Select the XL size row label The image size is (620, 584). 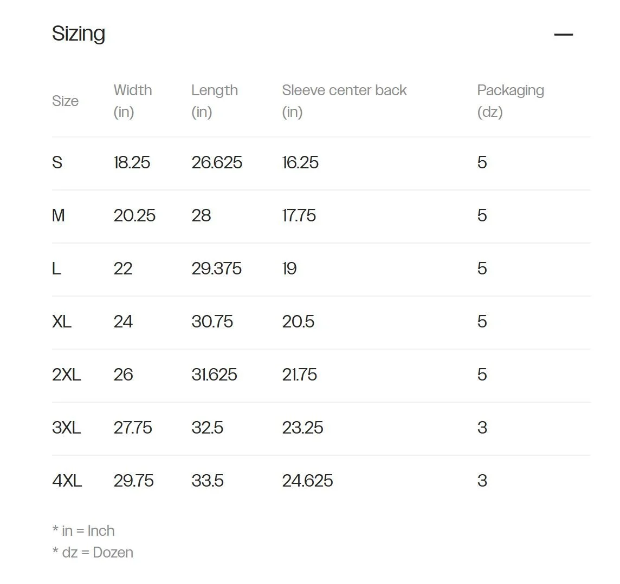click(62, 322)
